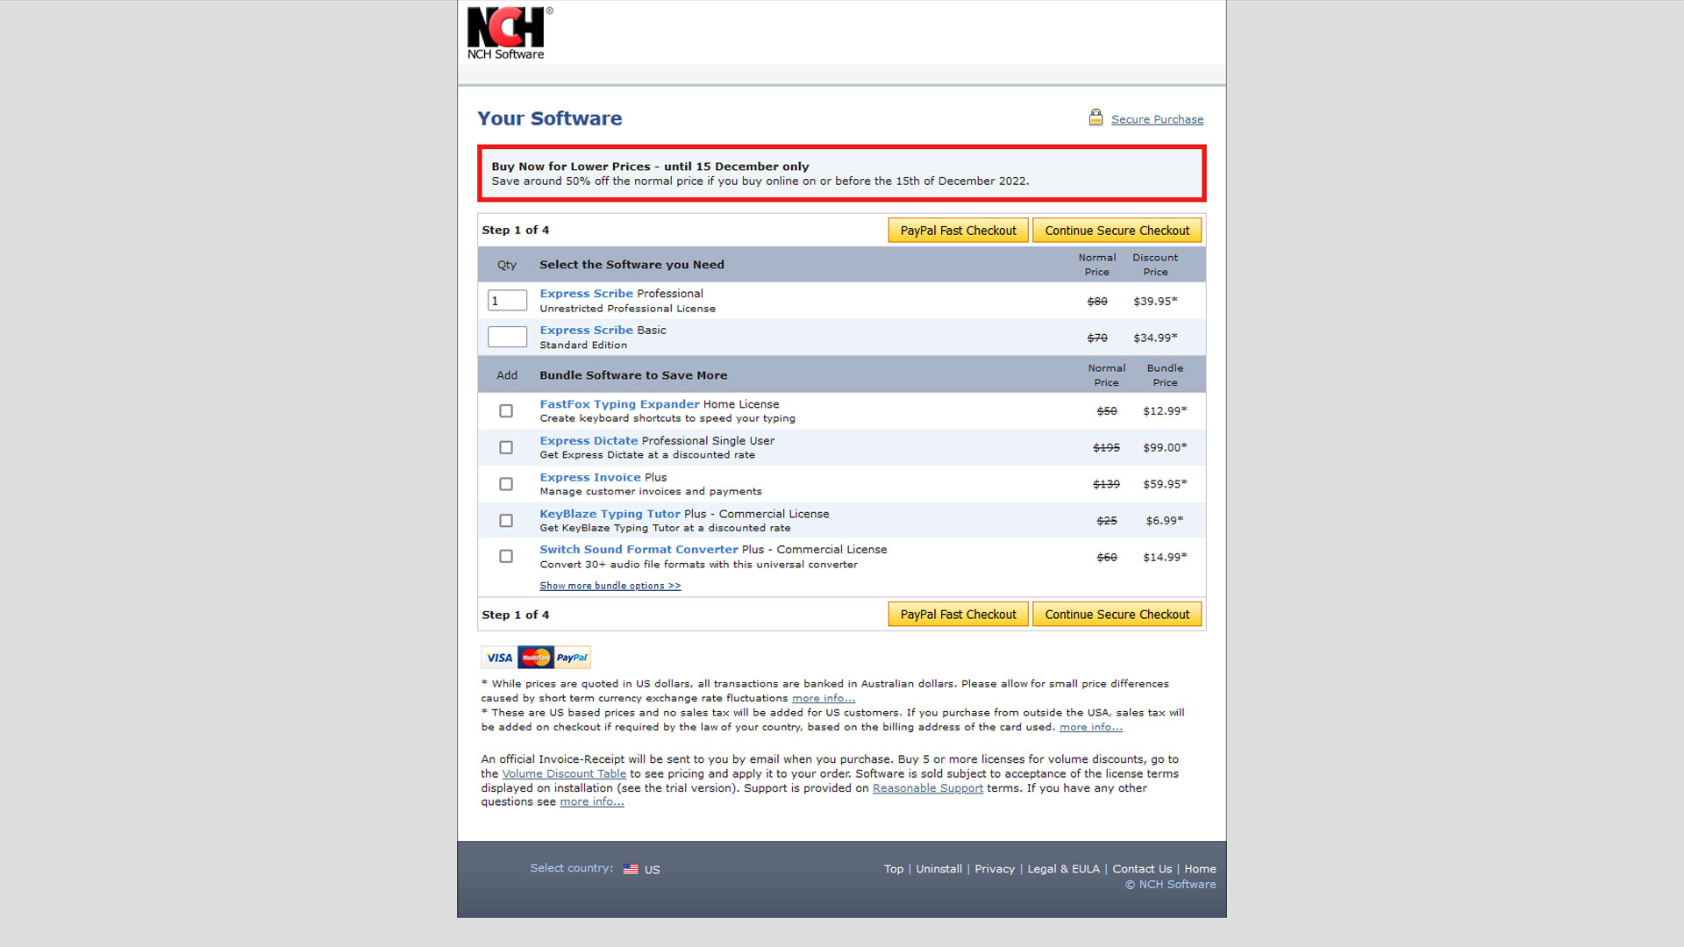Open the Switch Sound Format Converter link

[x=639, y=550]
